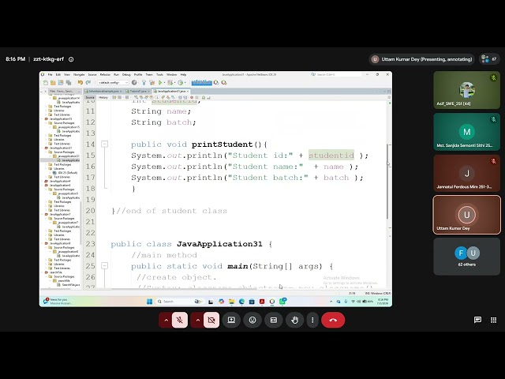This screenshot has width=505, height=379.
Task: Open the Navigate menu in NetBeans
Action: pos(79,74)
